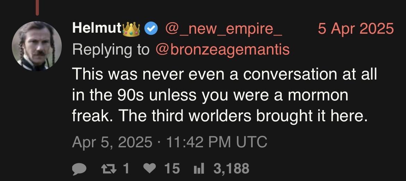Click the "Replying to" label text
Viewport: 406px width, 181px height.
pyautogui.click(x=111, y=50)
